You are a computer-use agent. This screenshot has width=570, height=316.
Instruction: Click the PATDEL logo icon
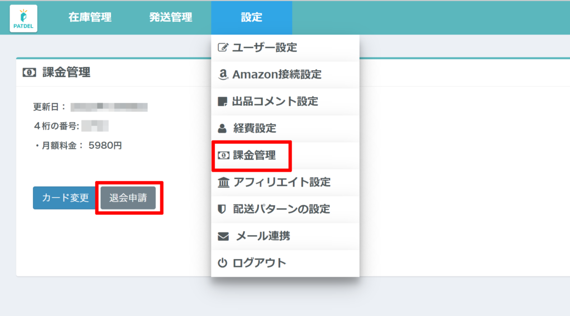pos(23,18)
